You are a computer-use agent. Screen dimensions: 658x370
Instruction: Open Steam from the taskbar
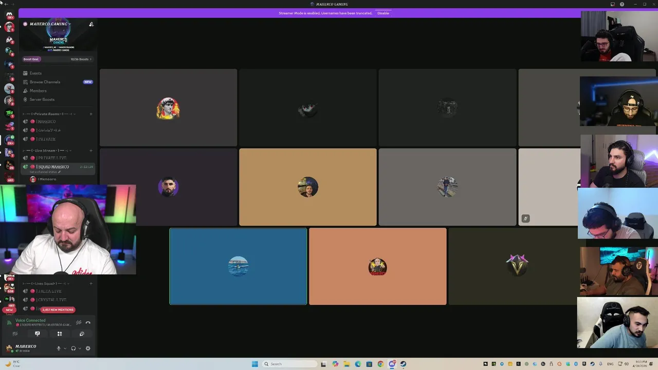403,364
